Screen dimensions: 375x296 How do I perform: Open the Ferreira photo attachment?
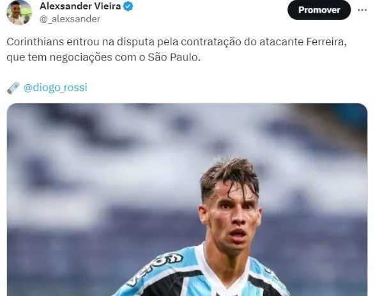click(x=187, y=200)
